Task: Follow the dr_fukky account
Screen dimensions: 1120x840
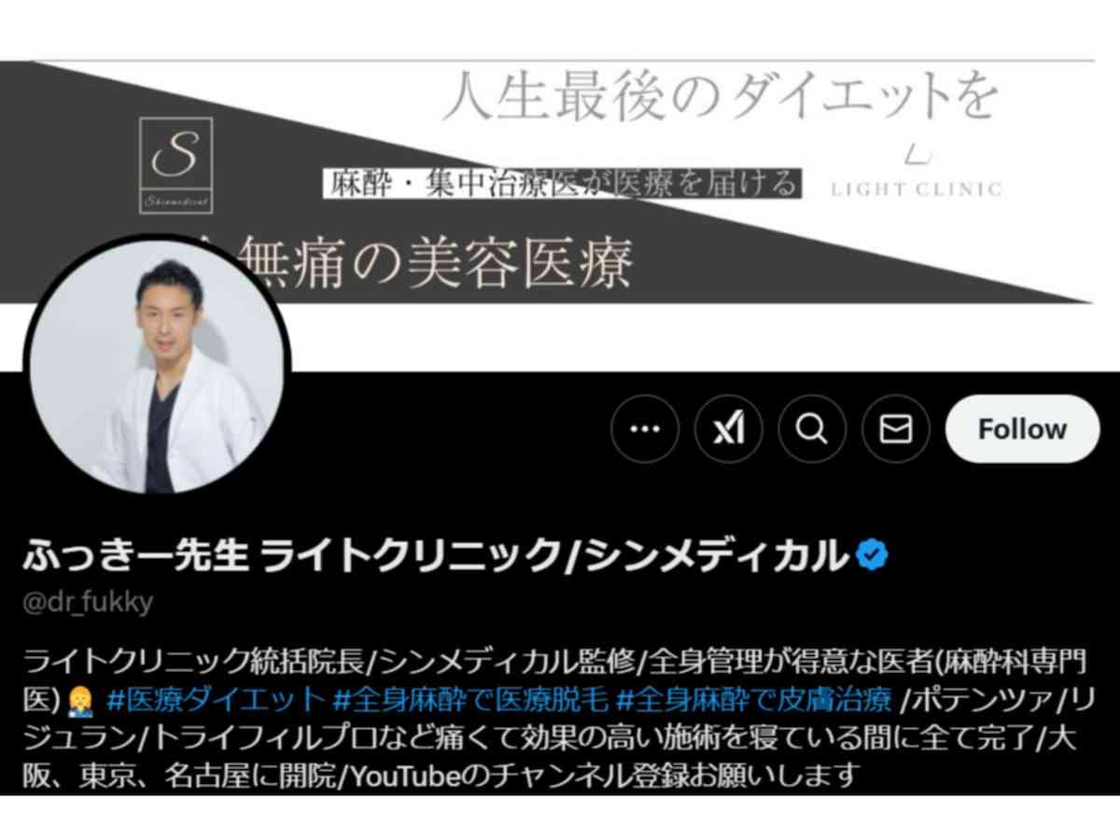Action: click(1022, 429)
